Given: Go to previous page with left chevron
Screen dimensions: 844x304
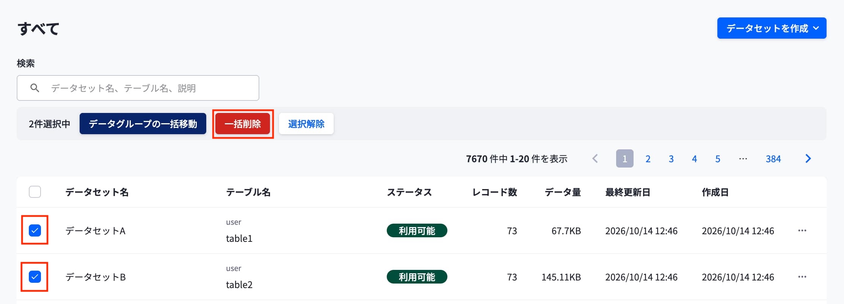Looking at the screenshot, I should [595, 158].
